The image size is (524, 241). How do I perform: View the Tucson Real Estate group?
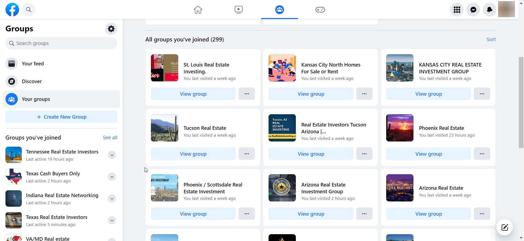click(x=193, y=154)
